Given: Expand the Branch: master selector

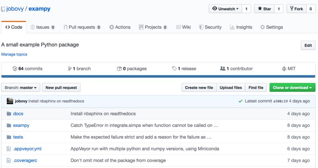Looking at the screenshot, I should (x=21, y=88).
